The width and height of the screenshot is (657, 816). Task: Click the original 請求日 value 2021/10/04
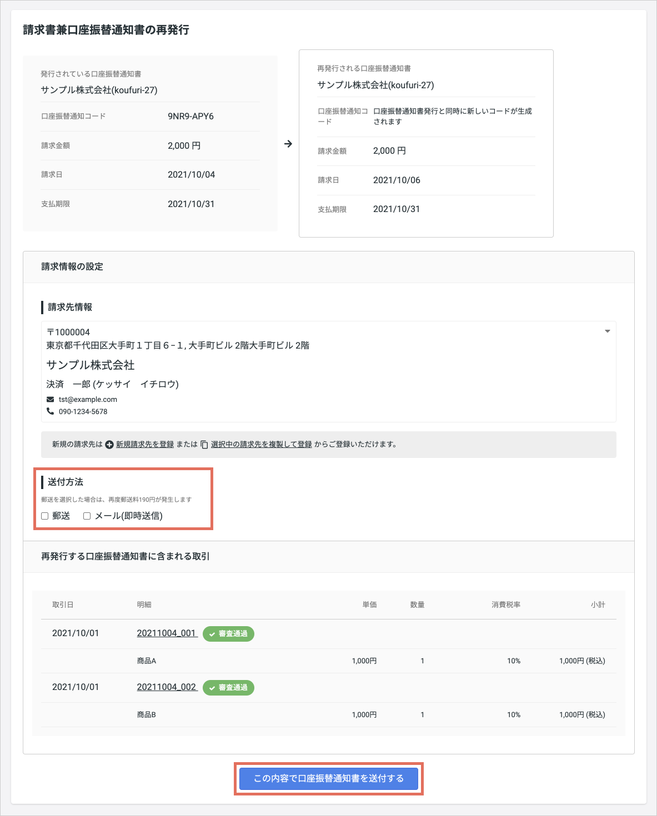tap(191, 175)
